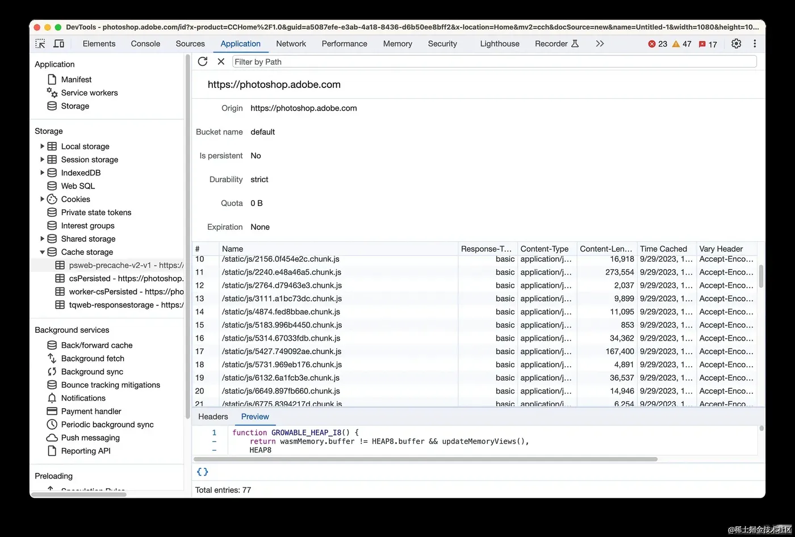
Task: Select Bounce tracking mitigations
Action: click(x=111, y=385)
